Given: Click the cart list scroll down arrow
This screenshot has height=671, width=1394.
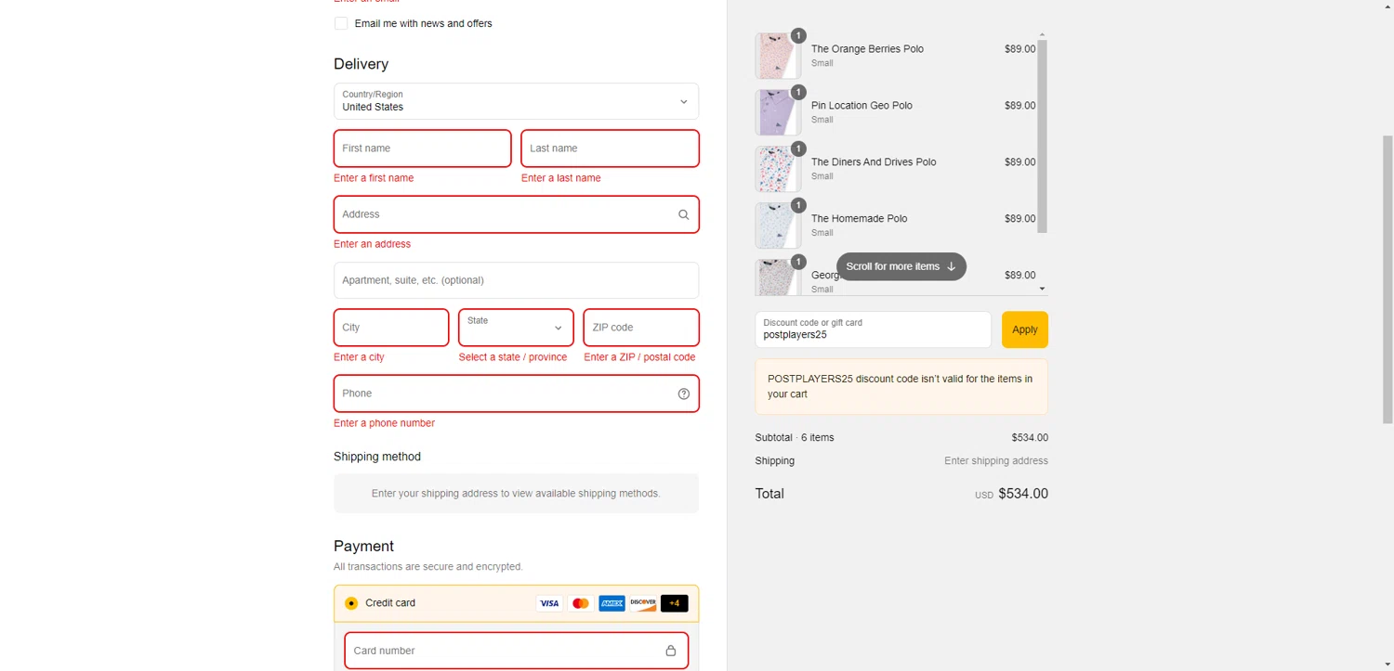Looking at the screenshot, I should 1042,289.
